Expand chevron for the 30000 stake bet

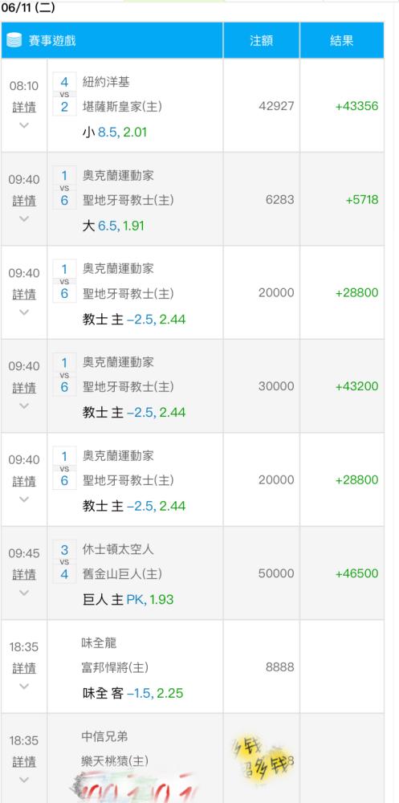coord(24,406)
